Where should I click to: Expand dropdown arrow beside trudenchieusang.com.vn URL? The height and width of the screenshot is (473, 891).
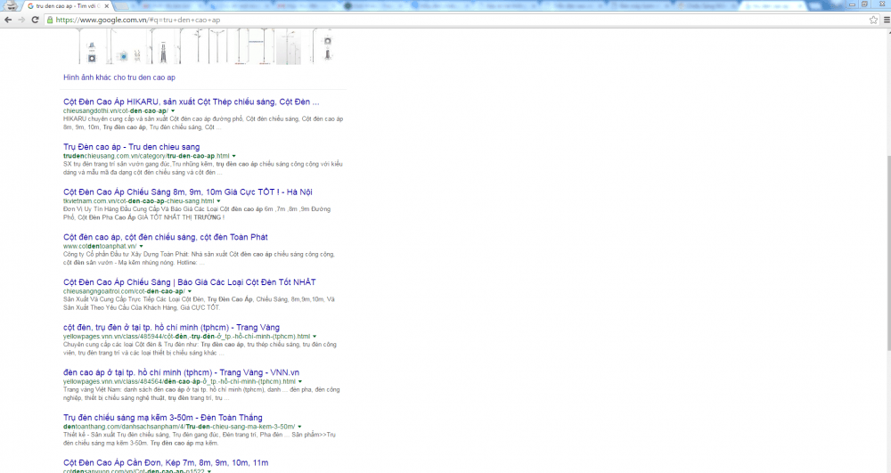pyautogui.click(x=233, y=156)
